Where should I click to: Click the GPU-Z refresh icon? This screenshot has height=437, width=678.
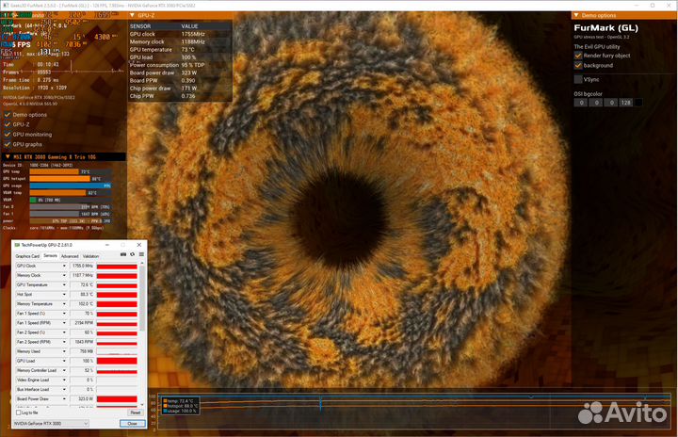133,254
